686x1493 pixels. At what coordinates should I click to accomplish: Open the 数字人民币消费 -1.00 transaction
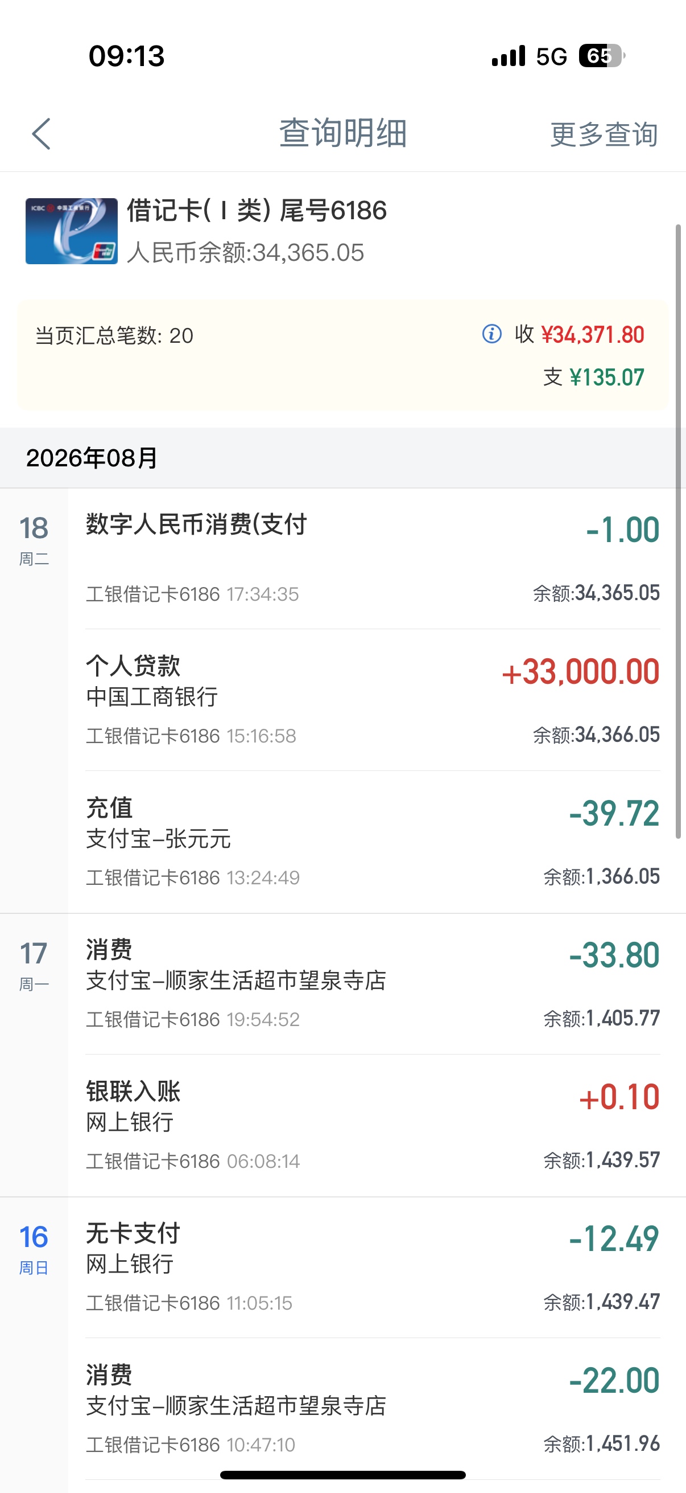coord(373,558)
